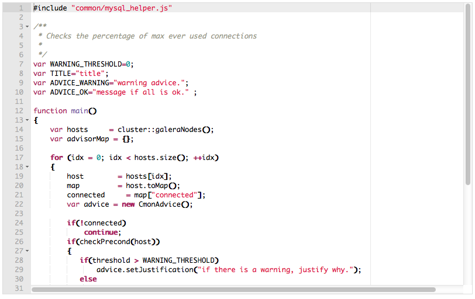The image size is (475, 299).
Task: Click the "advisorMap" variable on line 15
Action: [x=88, y=139]
